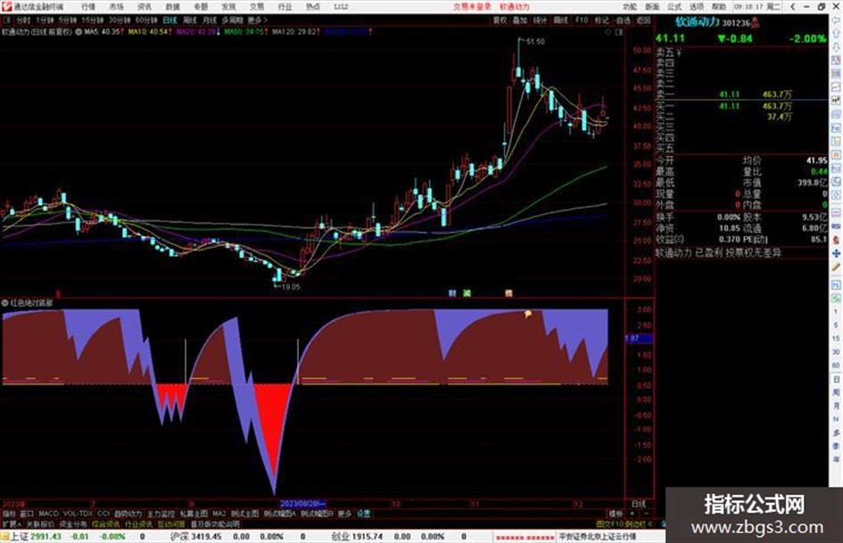Expand the 卖五 order book arrow
The width and height of the screenshot is (843, 543).
pos(679,53)
